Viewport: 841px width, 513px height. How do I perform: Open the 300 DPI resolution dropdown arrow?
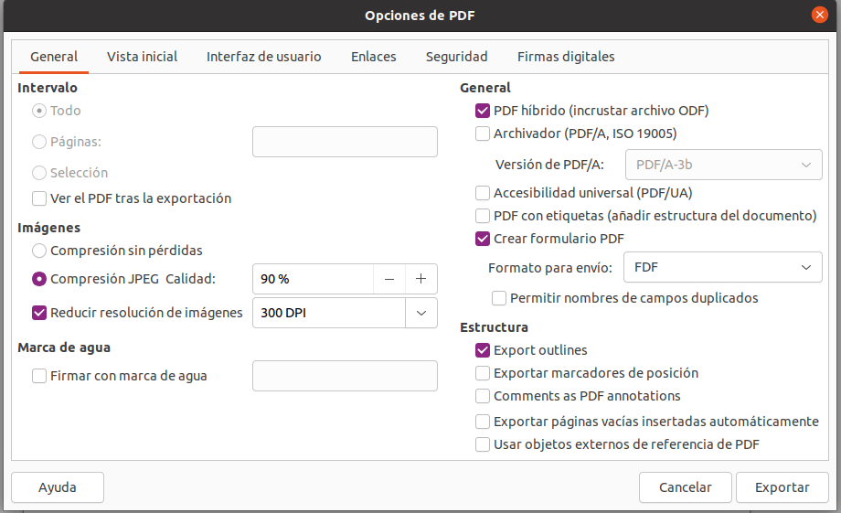click(x=421, y=313)
